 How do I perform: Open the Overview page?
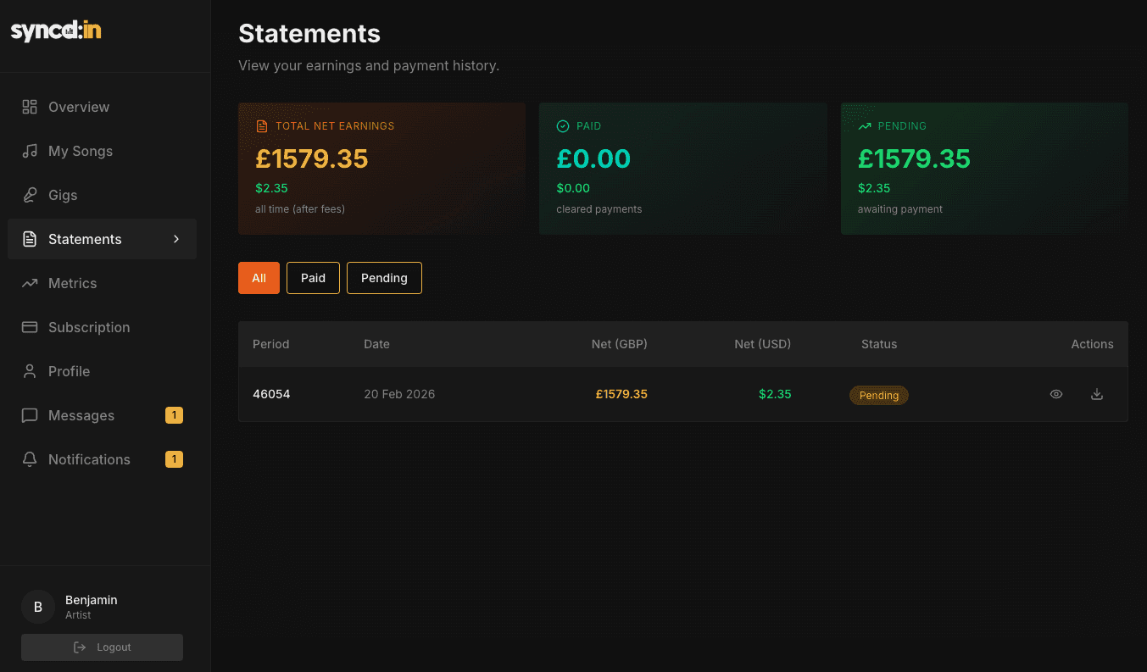102,107
